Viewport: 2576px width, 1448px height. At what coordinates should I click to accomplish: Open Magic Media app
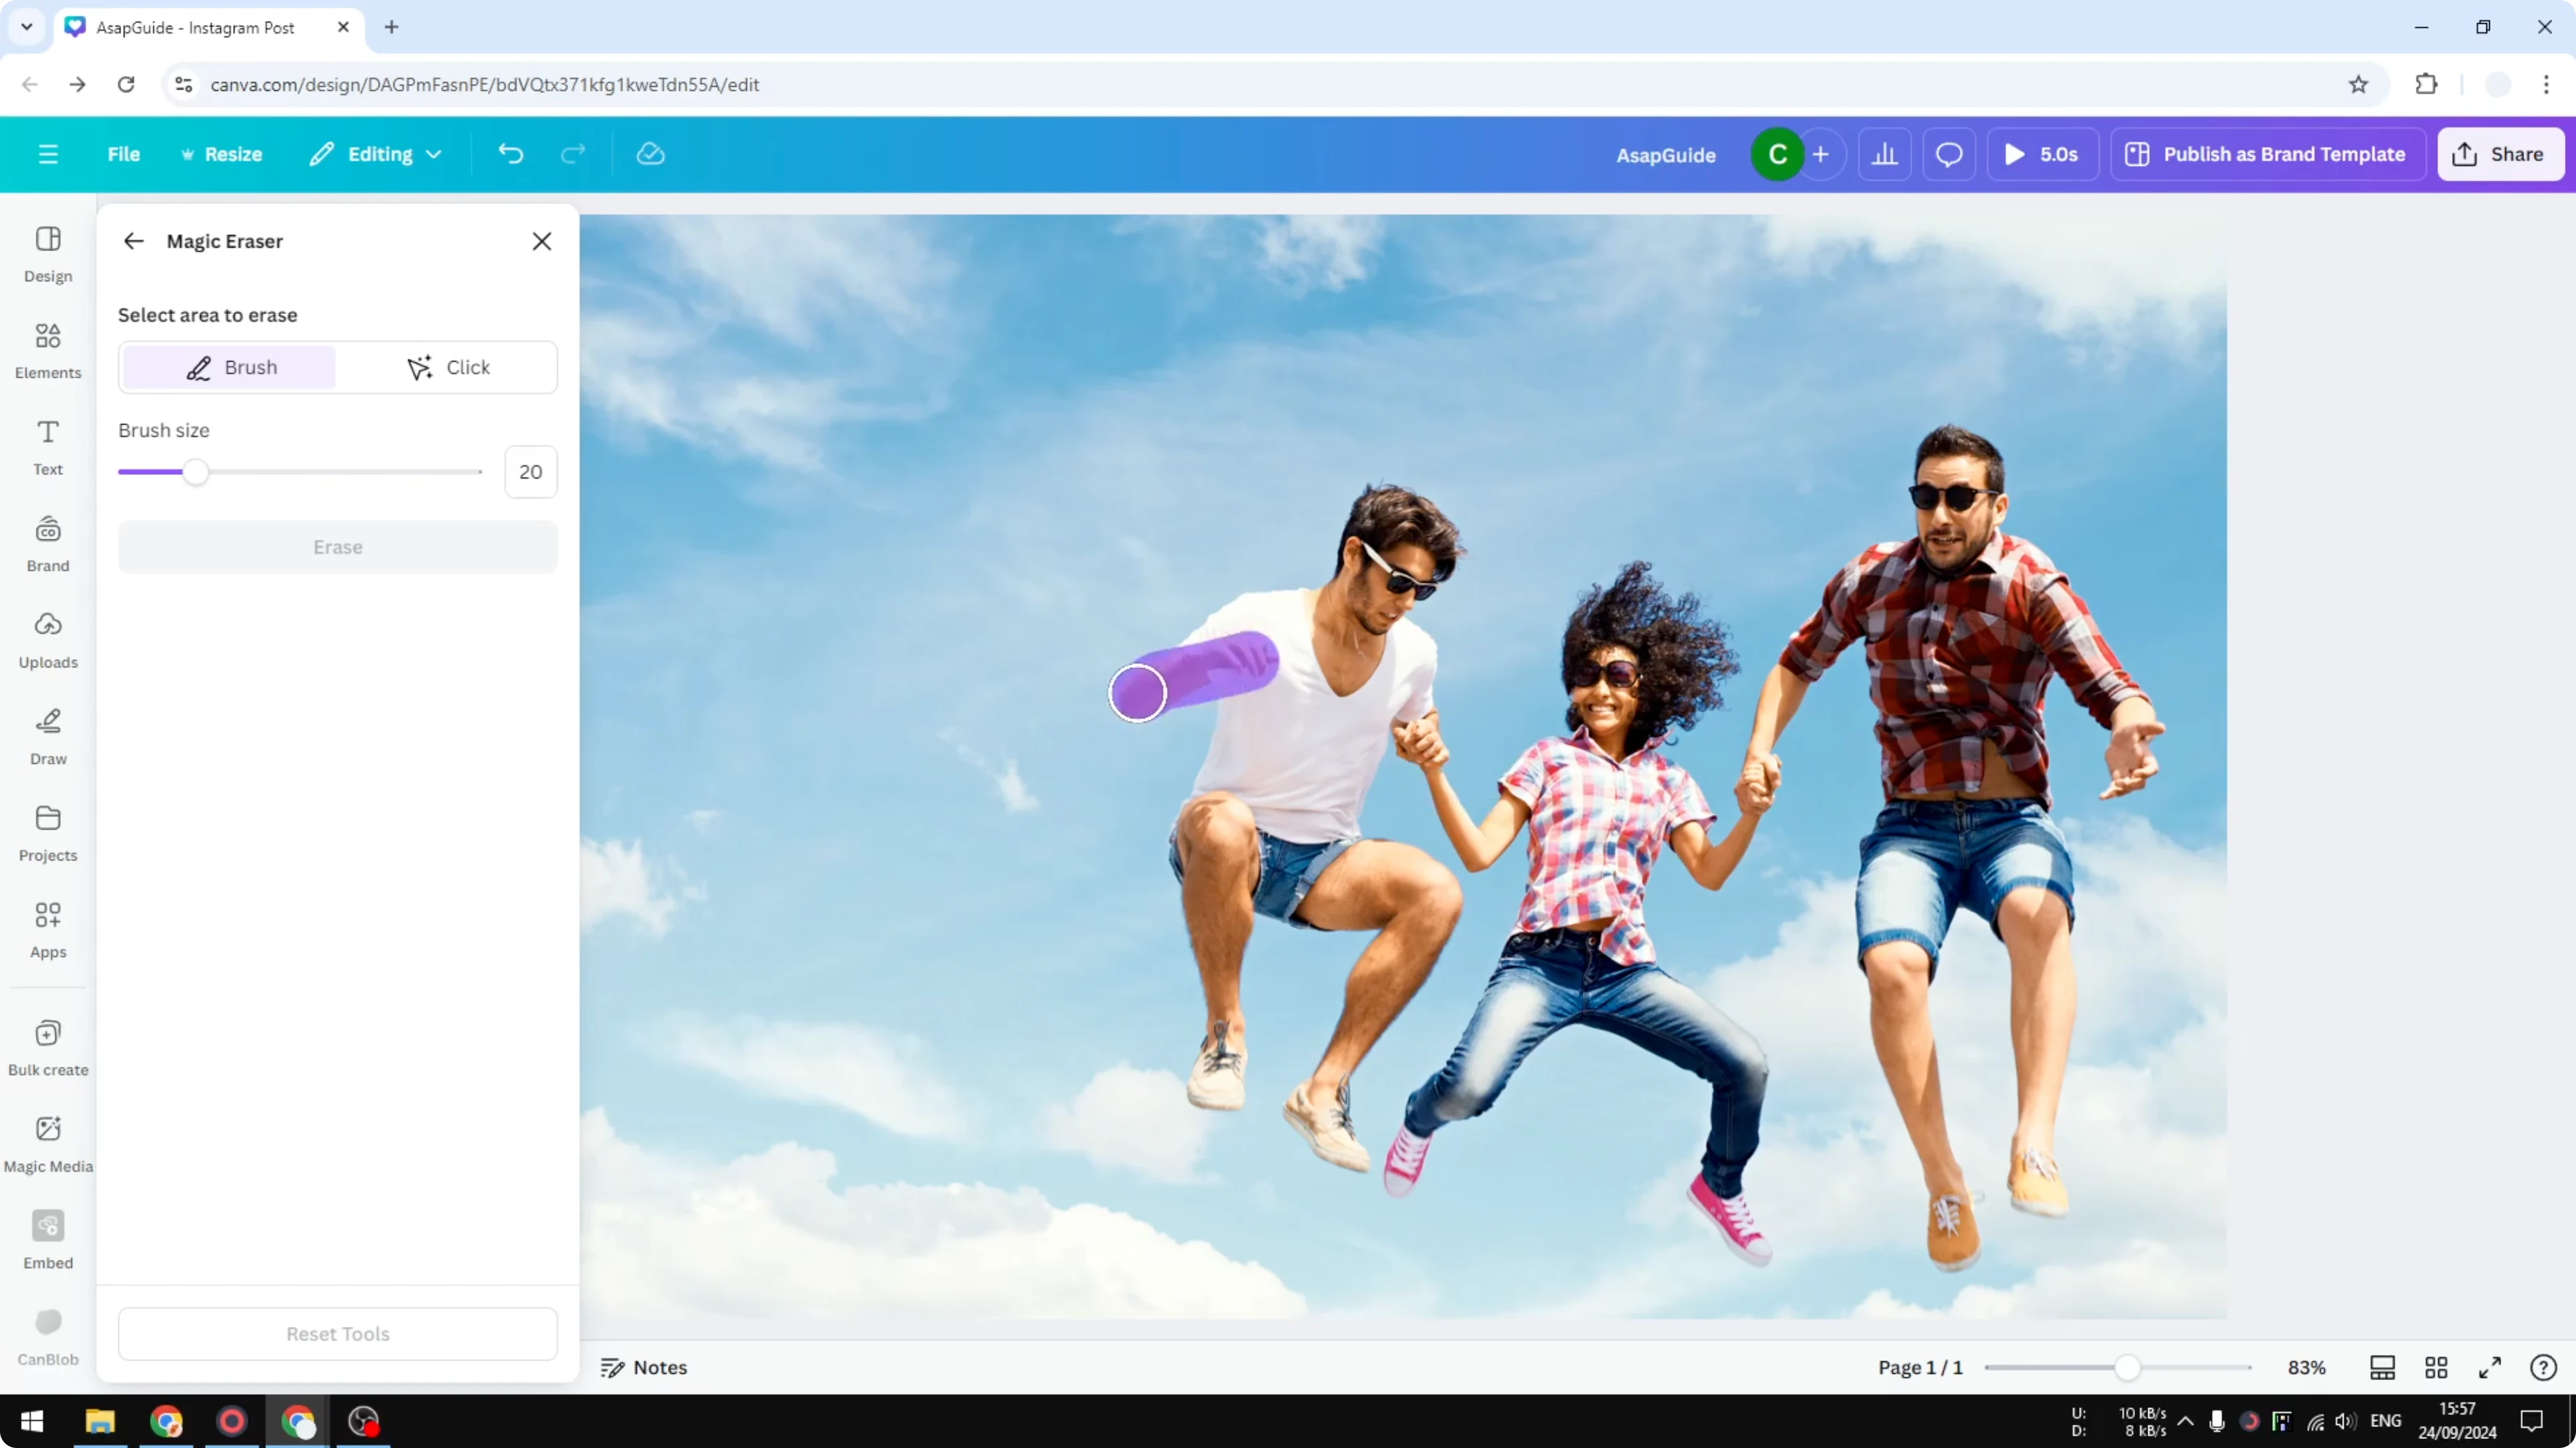[48, 1144]
